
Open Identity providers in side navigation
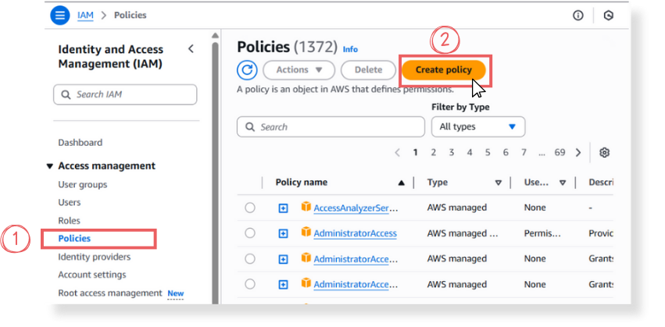tap(94, 257)
